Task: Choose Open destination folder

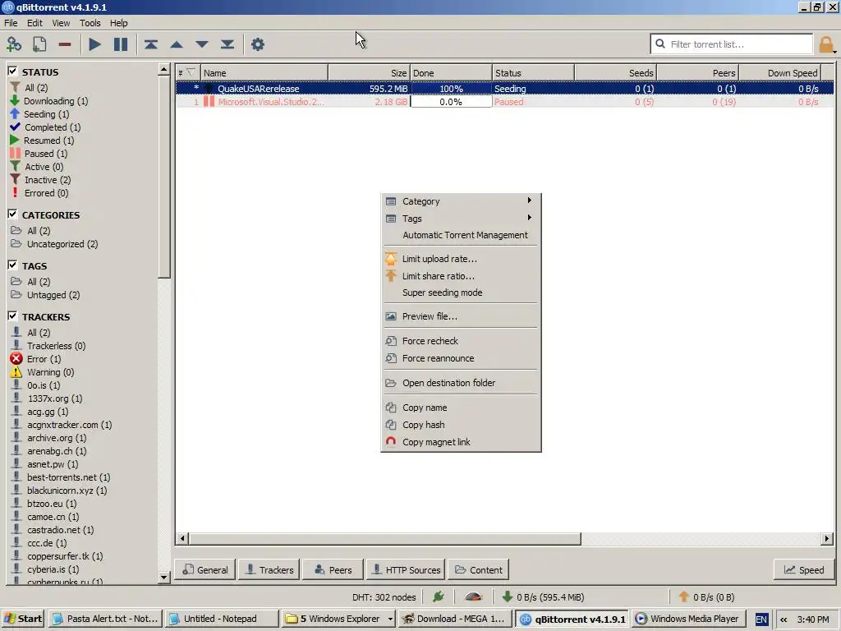Action: coord(461,383)
